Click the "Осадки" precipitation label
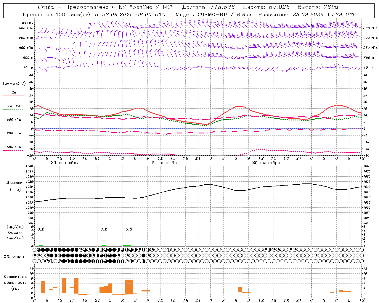The image size is (379, 303). point(15,233)
